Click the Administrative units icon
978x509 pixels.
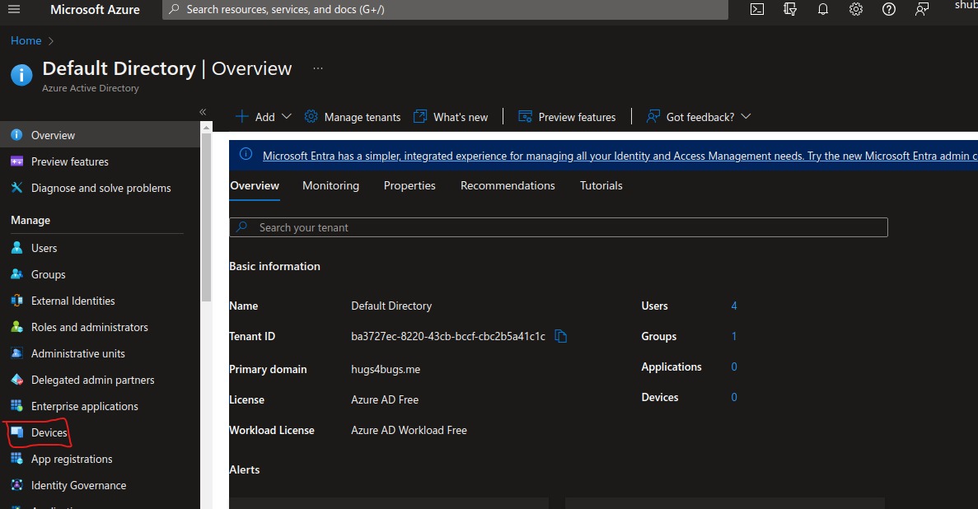tap(16, 353)
